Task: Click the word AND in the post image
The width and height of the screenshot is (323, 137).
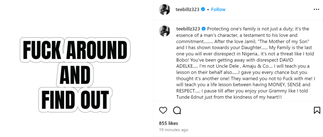Action: point(75,75)
